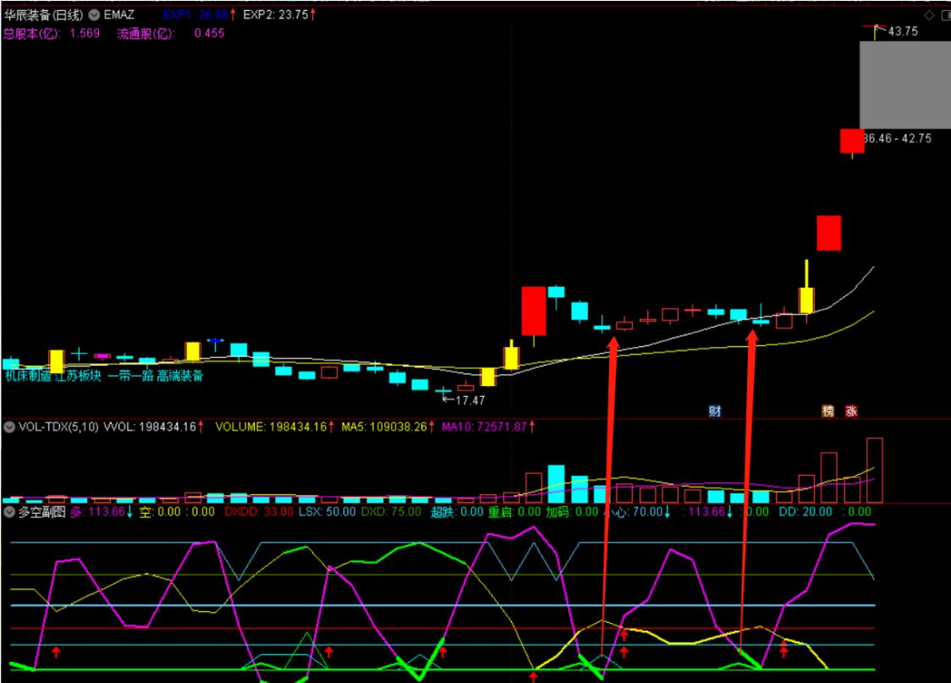
Task: Click the 1.569 total share value
Action: tap(85, 33)
